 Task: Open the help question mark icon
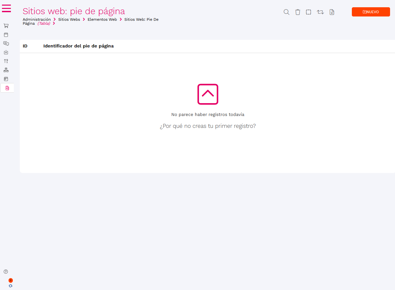tap(6, 272)
